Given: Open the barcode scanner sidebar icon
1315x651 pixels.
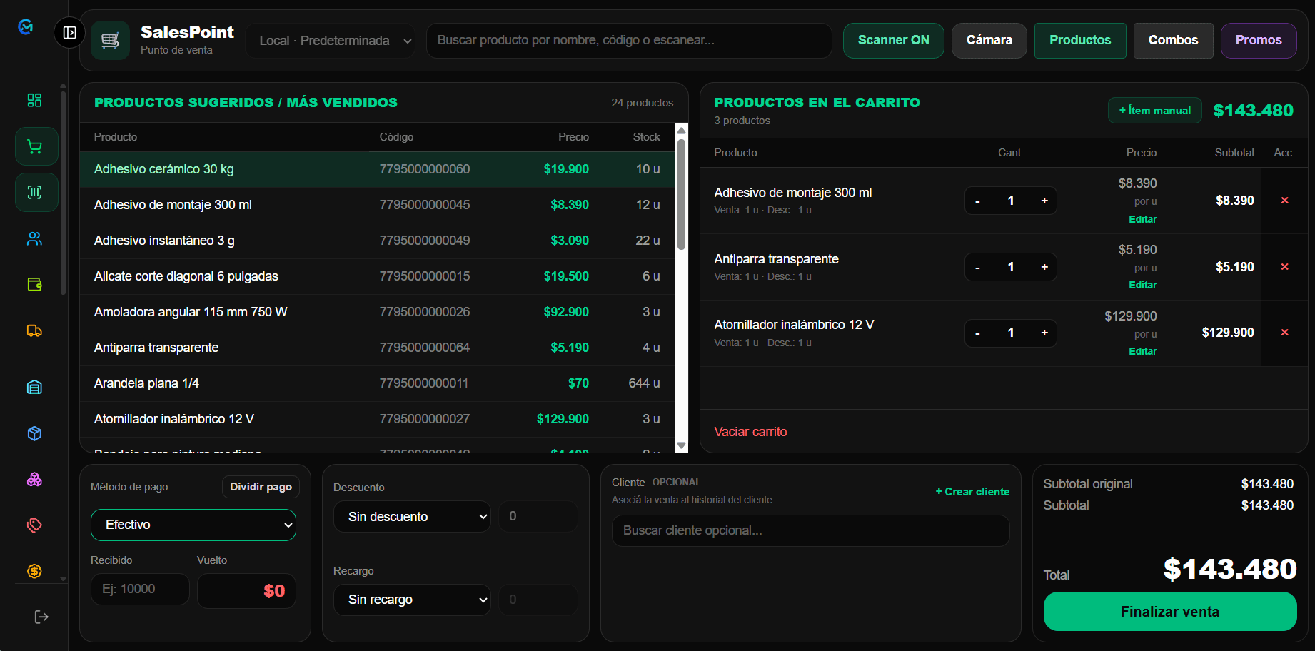Looking at the screenshot, I should [x=36, y=192].
